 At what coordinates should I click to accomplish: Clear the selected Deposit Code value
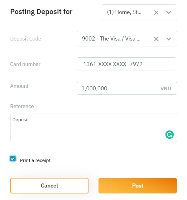click(x=156, y=39)
